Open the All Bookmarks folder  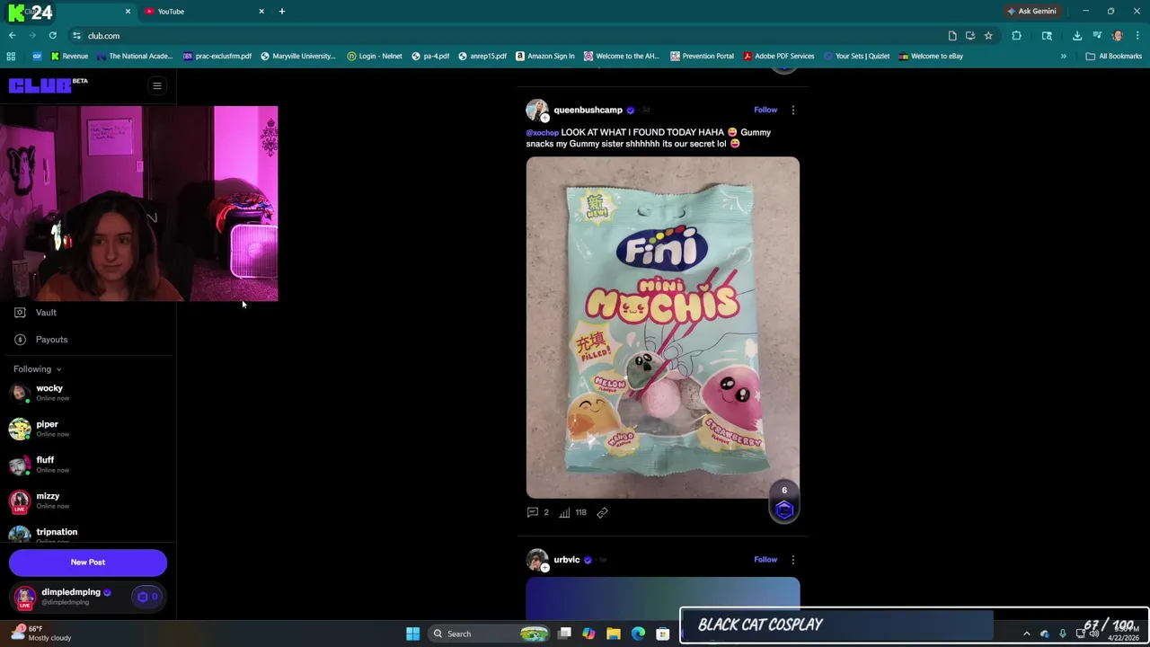point(1114,57)
